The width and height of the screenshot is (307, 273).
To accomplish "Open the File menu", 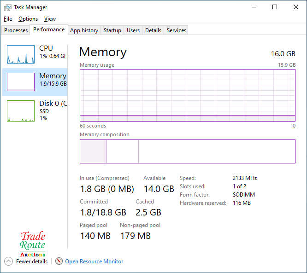I will coord(8,19).
